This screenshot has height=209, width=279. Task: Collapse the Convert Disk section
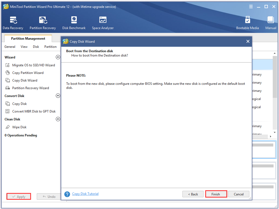58,96
